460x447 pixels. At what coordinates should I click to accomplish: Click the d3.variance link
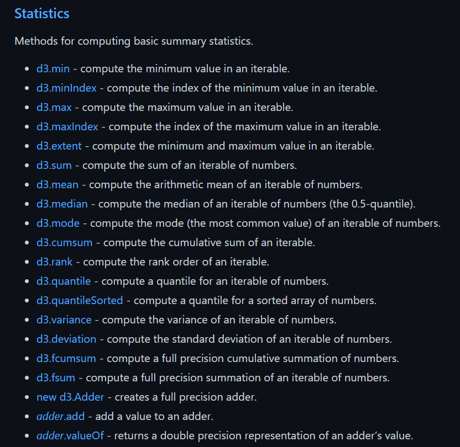[x=64, y=320]
